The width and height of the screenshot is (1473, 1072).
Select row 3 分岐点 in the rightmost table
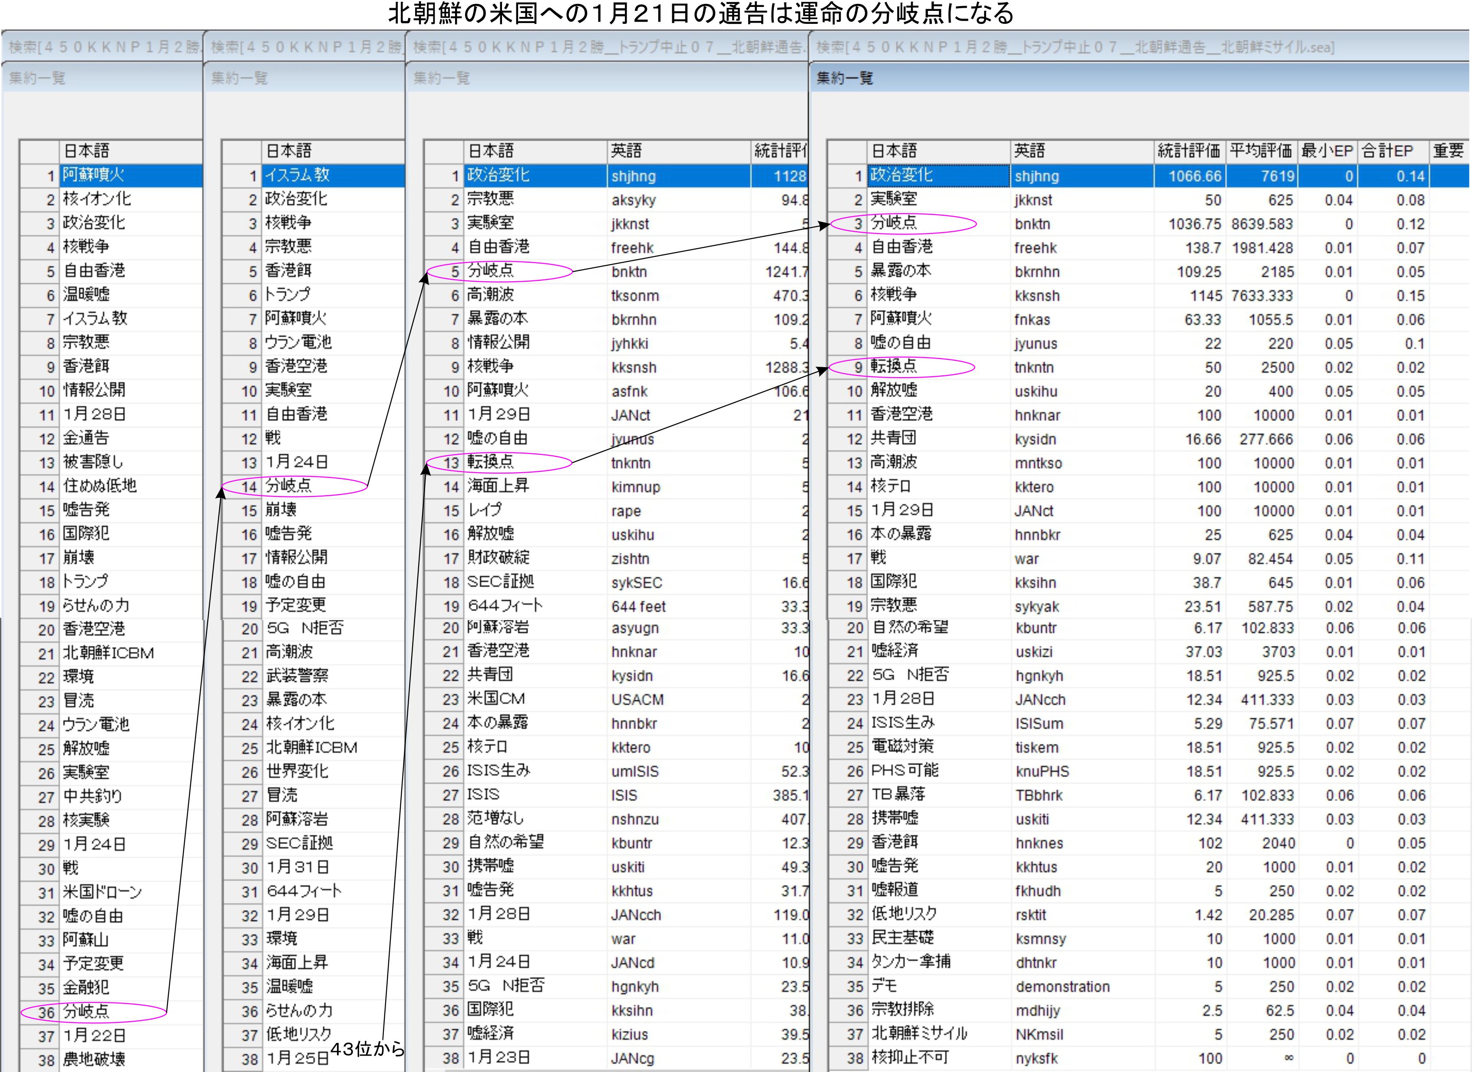pos(894,223)
